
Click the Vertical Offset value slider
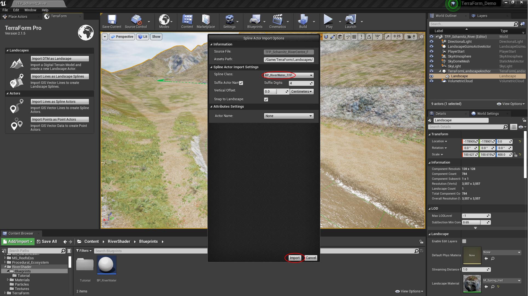tap(277, 92)
